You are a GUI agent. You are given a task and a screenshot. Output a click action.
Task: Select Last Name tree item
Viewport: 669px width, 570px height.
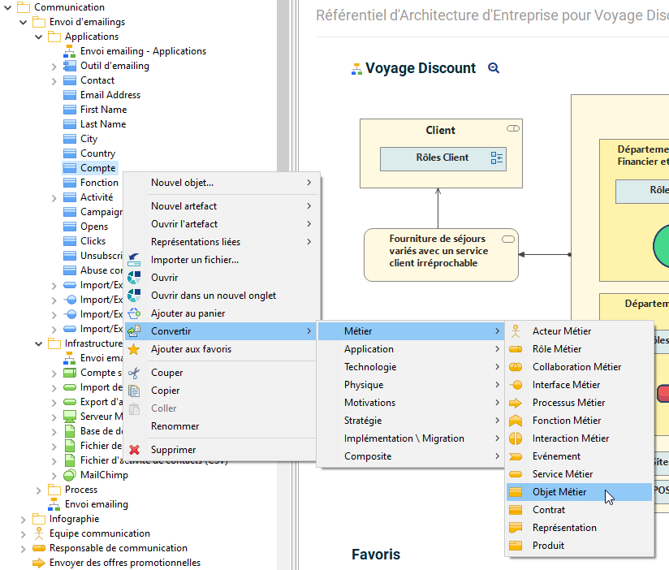[x=103, y=124]
